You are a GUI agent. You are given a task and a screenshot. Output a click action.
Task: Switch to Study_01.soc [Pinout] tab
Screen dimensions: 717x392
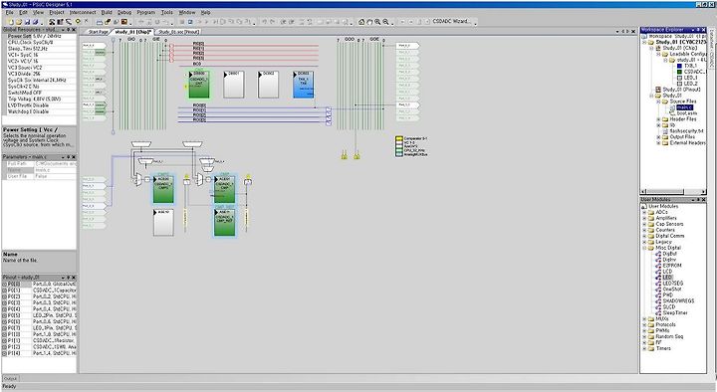179,32
